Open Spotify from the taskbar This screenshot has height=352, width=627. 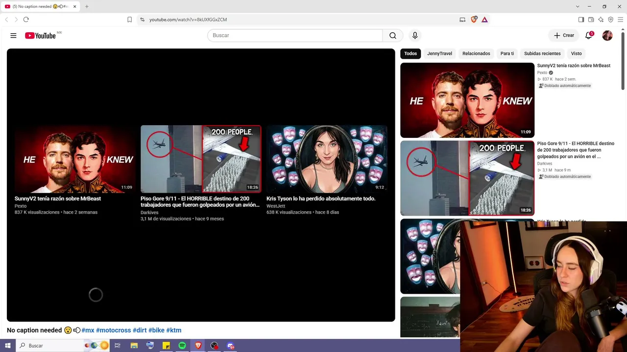coord(182,345)
